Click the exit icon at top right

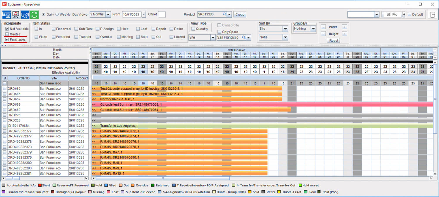tap(433, 14)
